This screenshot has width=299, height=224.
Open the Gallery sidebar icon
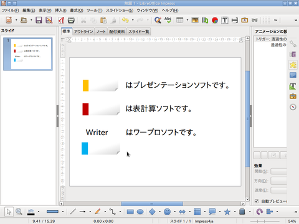pyautogui.click(x=293, y=96)
